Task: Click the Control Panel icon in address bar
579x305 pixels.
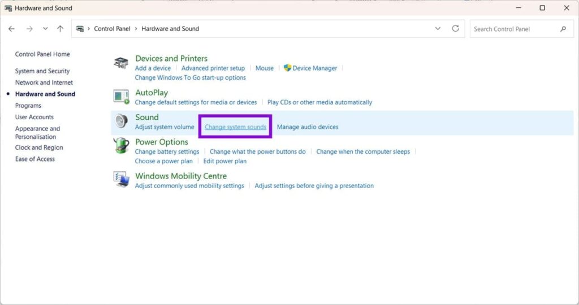Action: (80, 29)
